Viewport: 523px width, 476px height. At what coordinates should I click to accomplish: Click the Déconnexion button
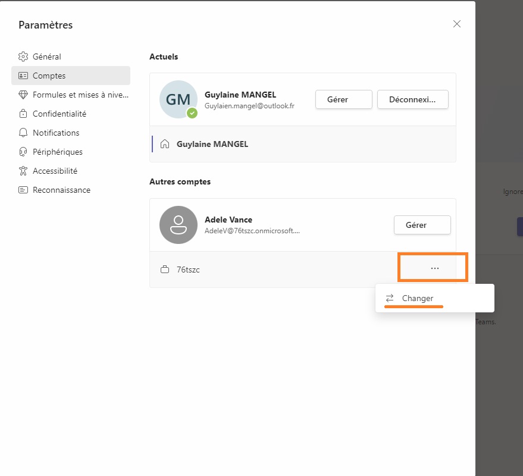(412, 99)
